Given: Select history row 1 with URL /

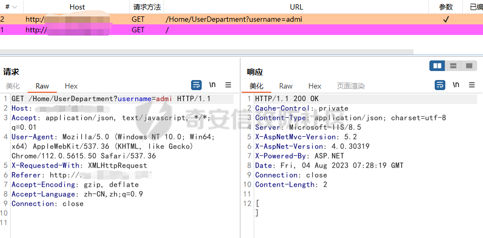Looking at the screenshot, I should pyautogui.click(x=168, y=30).
